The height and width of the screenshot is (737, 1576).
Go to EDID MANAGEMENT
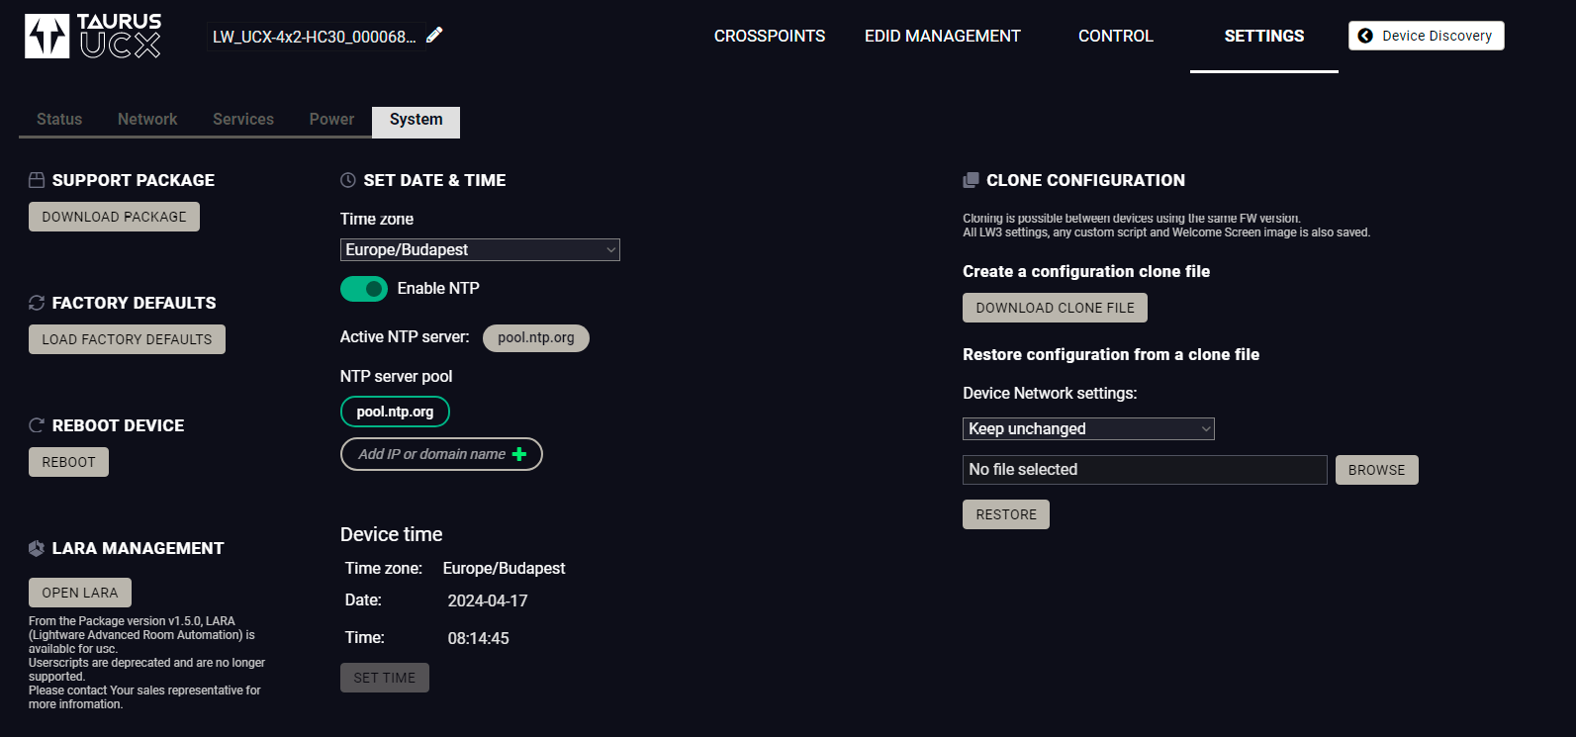point(943,36)
